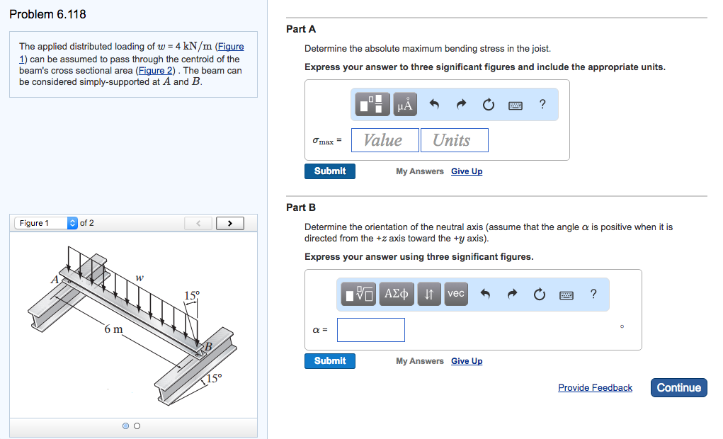
Task: Click the vec notation icon in Part B
Action: click(x=455, y=294)
